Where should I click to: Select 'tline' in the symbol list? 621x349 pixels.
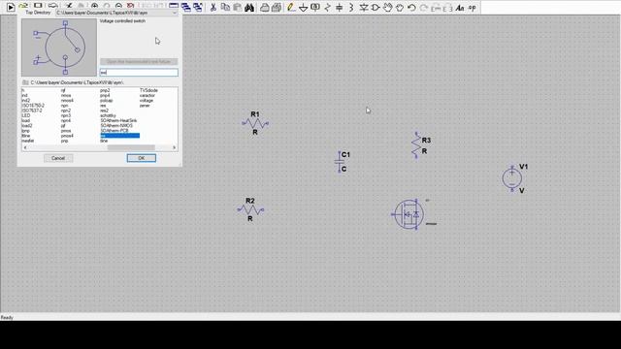[x=104, y=141]
